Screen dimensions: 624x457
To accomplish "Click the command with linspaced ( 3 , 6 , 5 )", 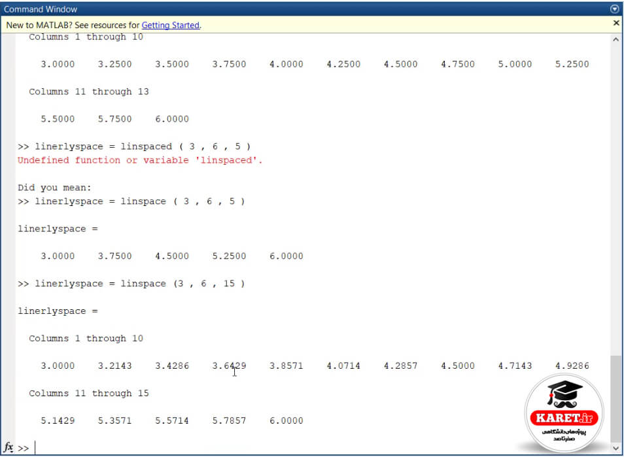I will [x=134, y=146].
